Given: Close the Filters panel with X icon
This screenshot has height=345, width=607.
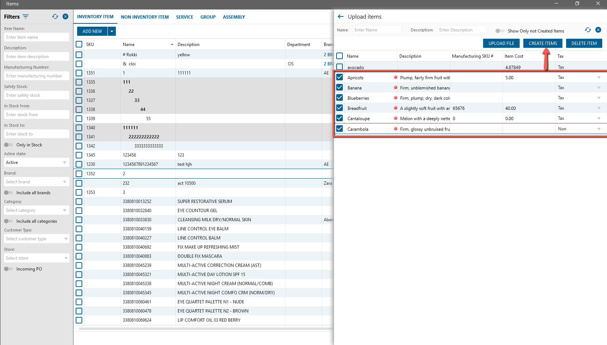Looking at the screenshot, I should click(x=65, y=16).
